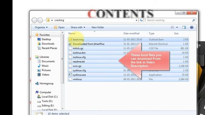Click the Outlook Item type cell

tap(156, 39)
